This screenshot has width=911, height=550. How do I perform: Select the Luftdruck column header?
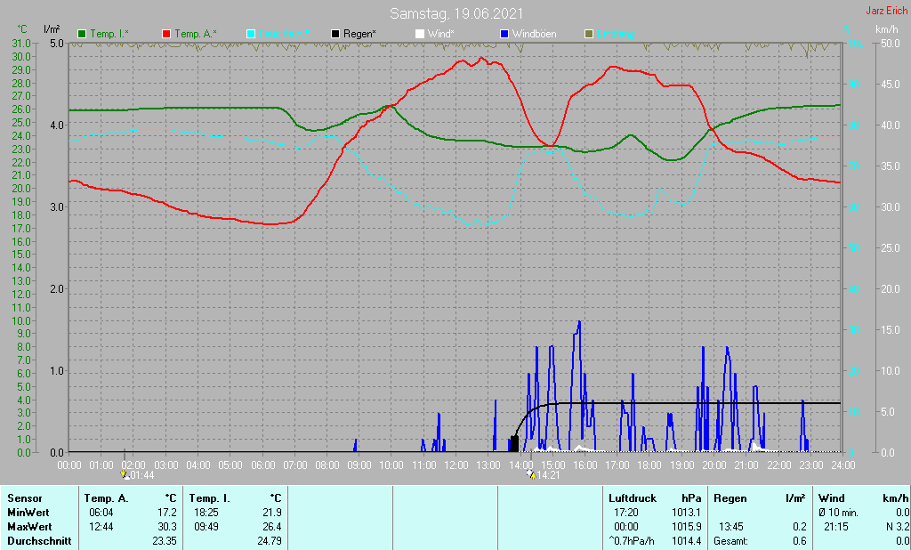[x=631, y=498]
